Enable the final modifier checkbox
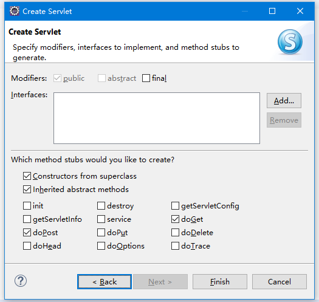This screenshot has width=319, height=302. [146, 78]
